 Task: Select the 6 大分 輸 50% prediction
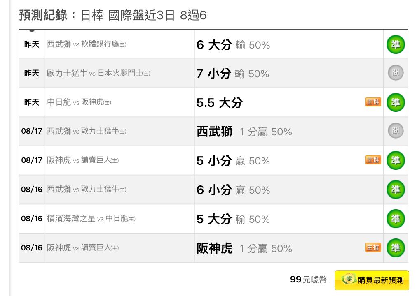pos(233,45)
